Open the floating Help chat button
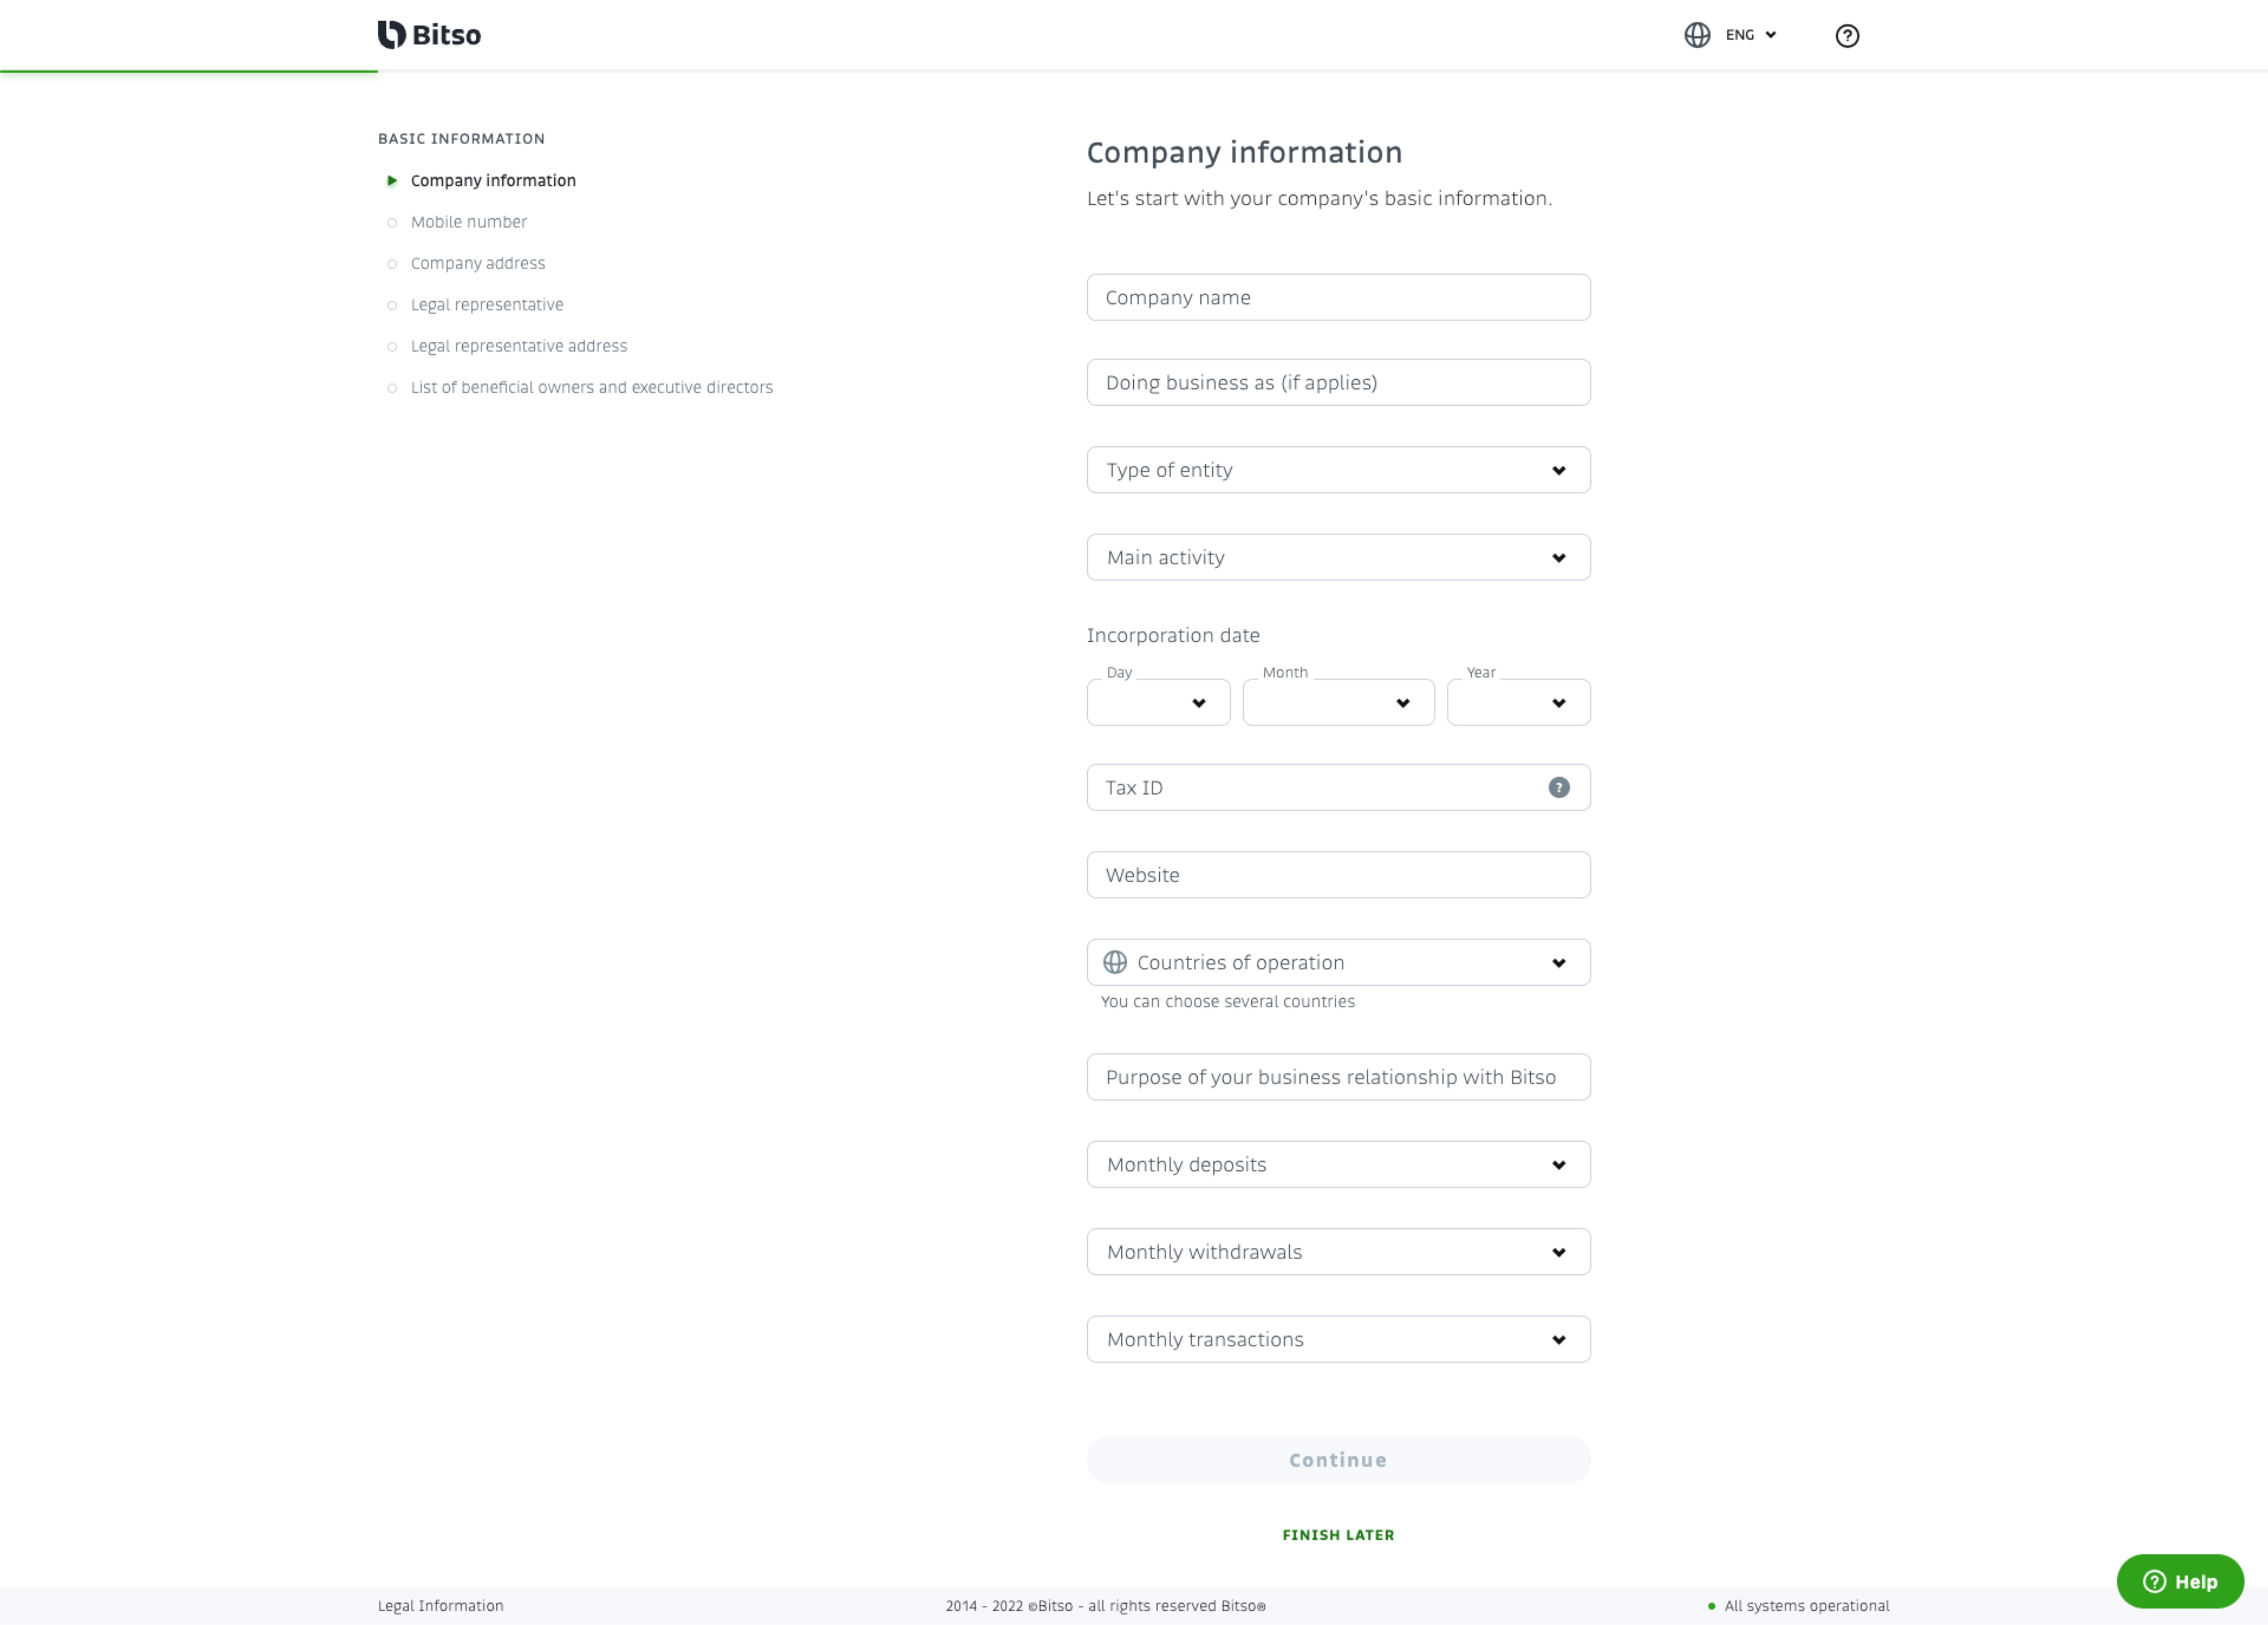The width and height of the screenshot is (2268, 1625). pyautogui.click(x=2179, y=1581)
